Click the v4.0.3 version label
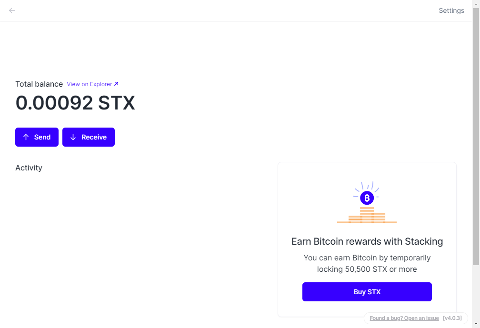480x328 pixels. pos(452,318)
